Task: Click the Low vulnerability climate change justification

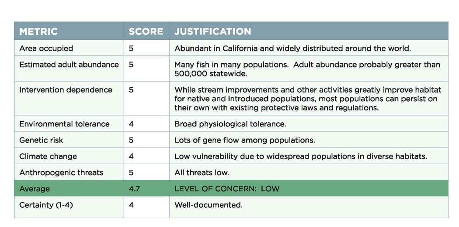Action: 301,156
